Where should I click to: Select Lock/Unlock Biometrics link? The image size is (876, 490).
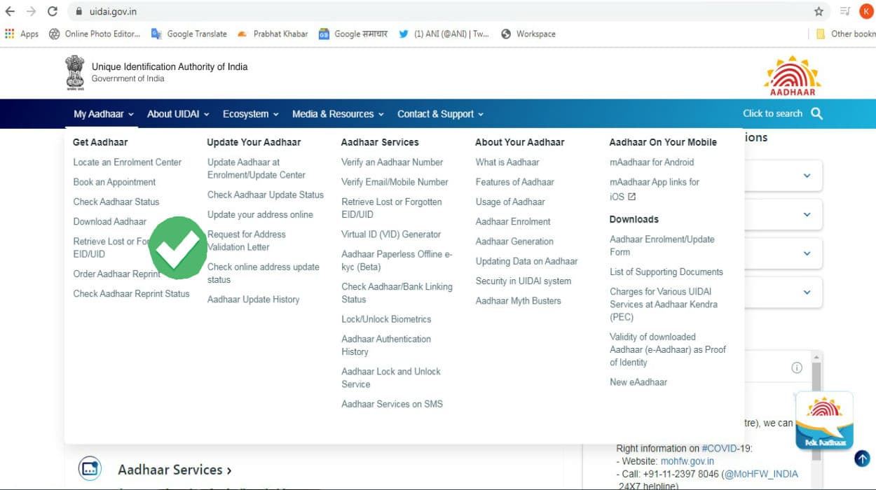[x=386, y=319]
